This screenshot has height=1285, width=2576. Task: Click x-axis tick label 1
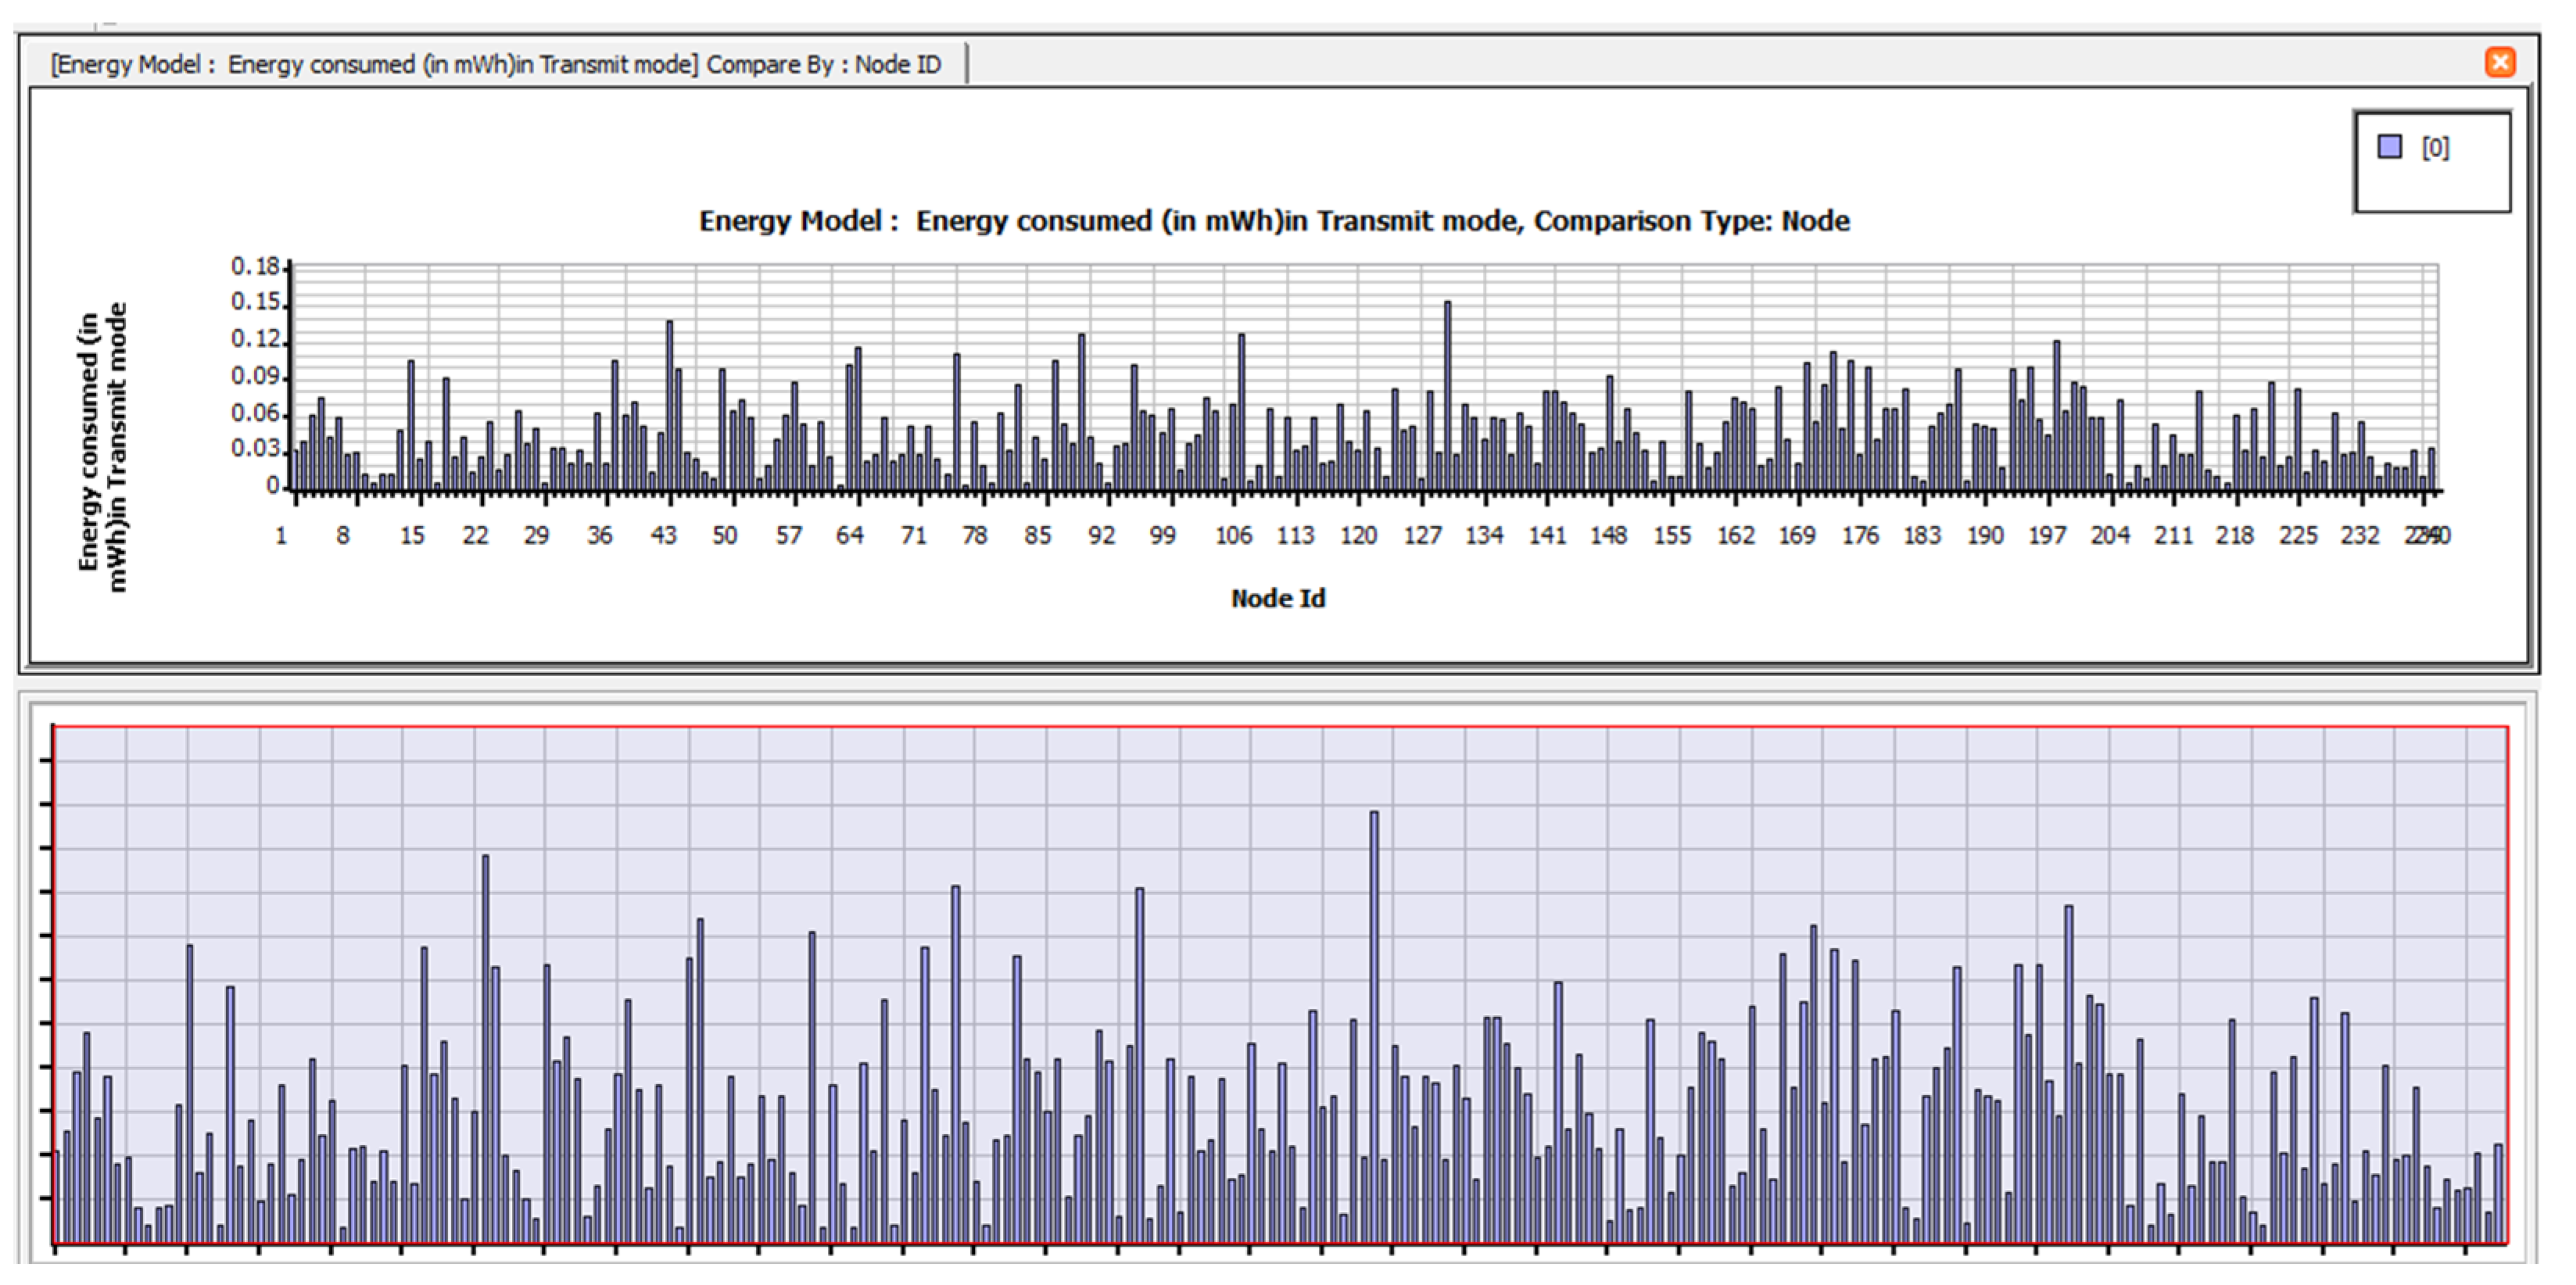[x=281, y=536]
